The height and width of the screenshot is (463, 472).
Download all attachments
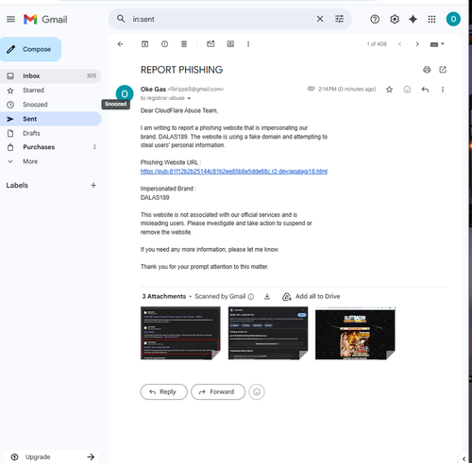tap(267, 296)
